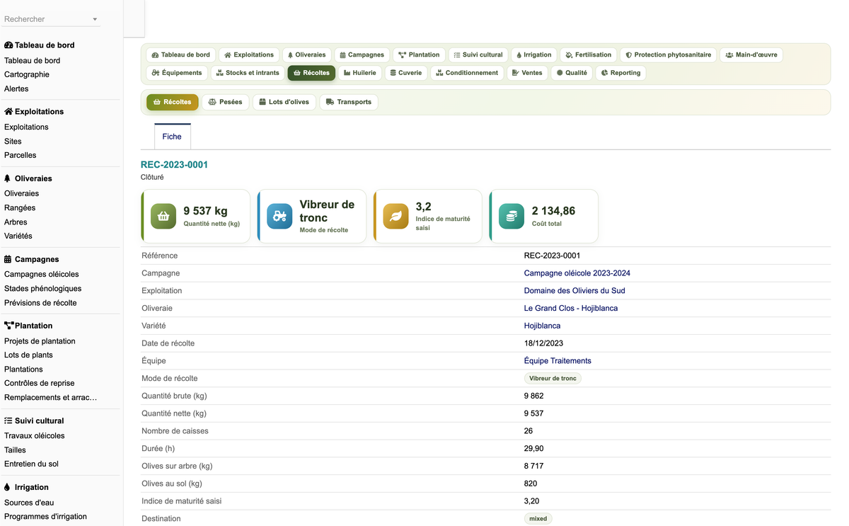Image resolution: width=849 pixels, height=526 pixels.
Task: Open Irrigation module in top navigation
Action: [x=533, y=55]
